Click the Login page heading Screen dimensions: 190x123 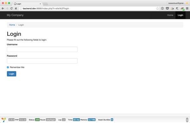point(14,34)
